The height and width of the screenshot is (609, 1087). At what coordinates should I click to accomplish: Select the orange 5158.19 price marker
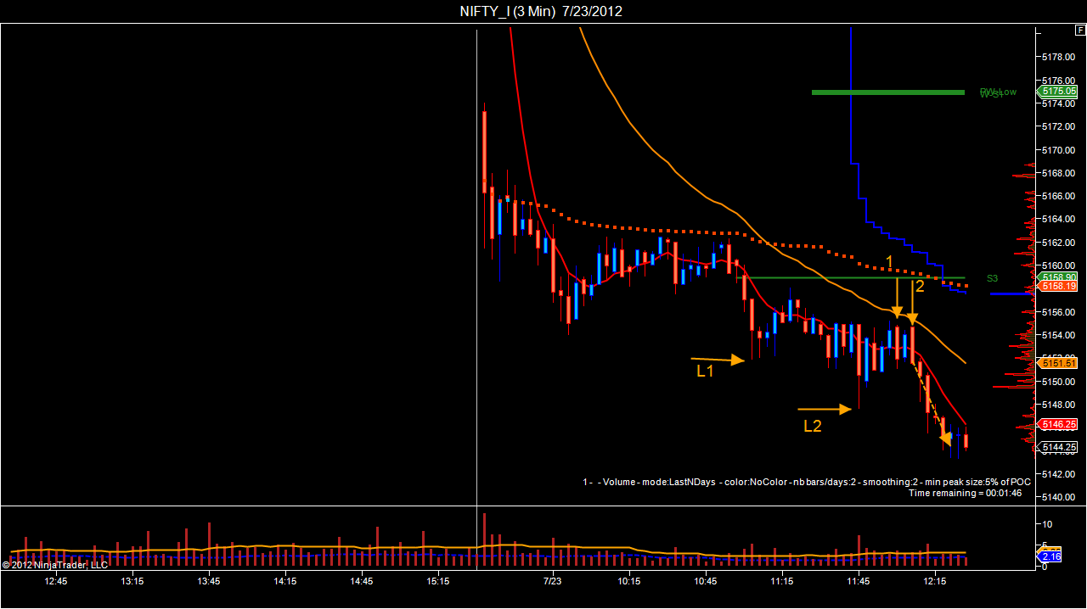(1057, 287)
